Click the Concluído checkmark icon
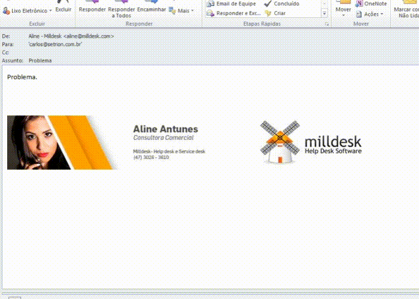This screenshot has height=299, width=419. [268, 4]
